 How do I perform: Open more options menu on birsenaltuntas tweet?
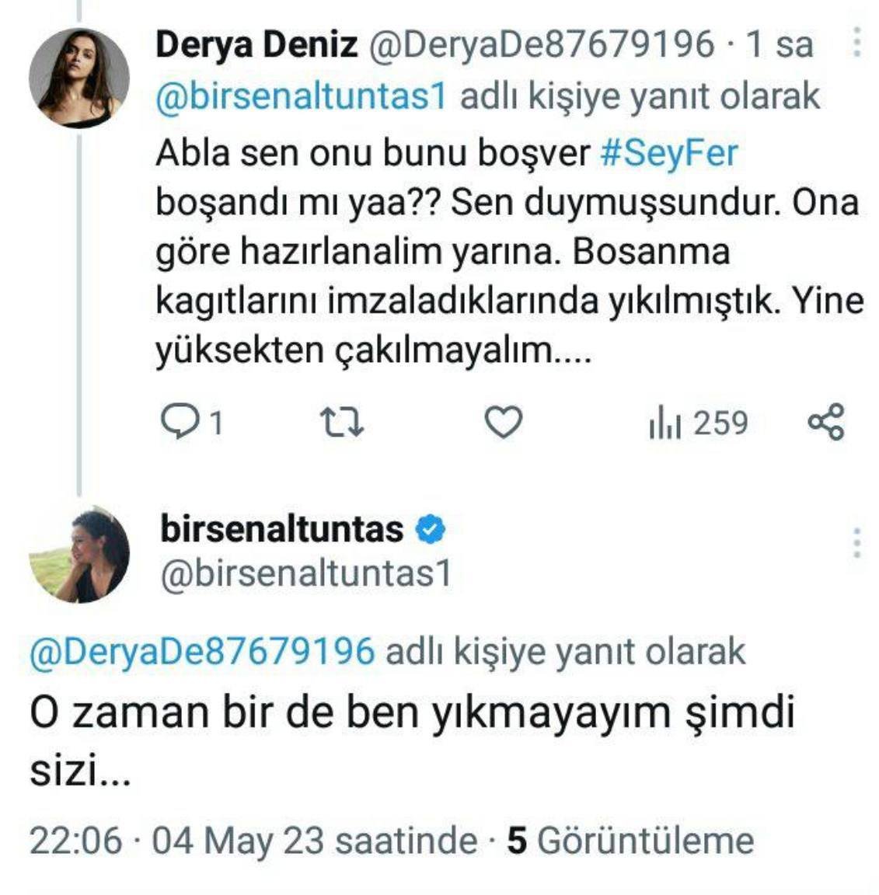tap(856, 543)
